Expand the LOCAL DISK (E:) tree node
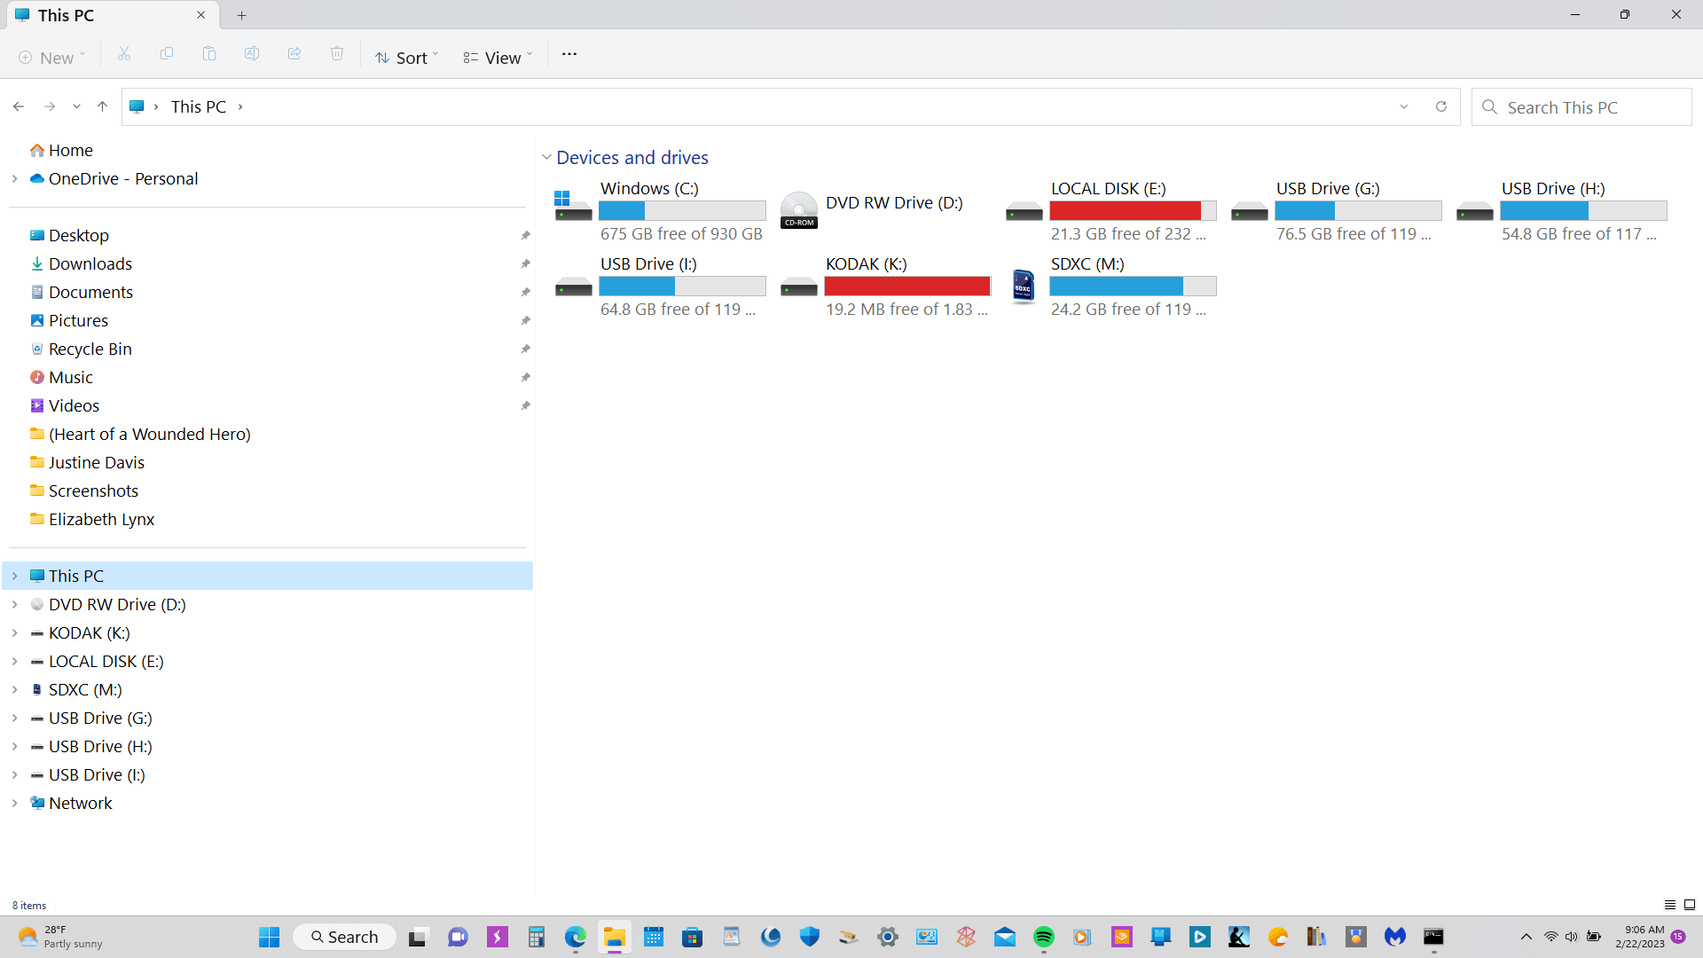The image size is (1703, 958). tap(15, 661)
